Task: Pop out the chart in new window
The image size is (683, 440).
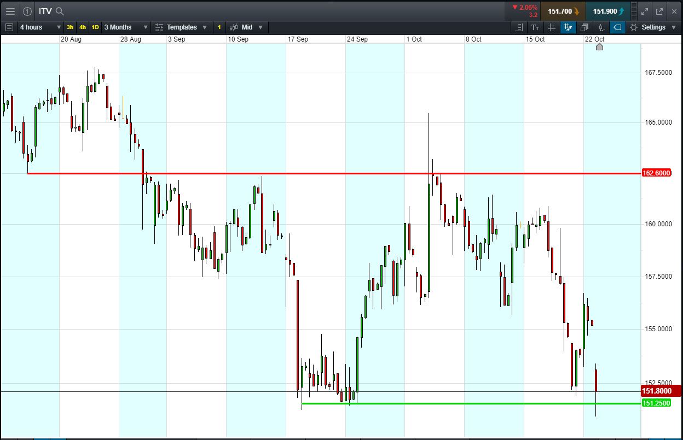Action: pos(659,11)
